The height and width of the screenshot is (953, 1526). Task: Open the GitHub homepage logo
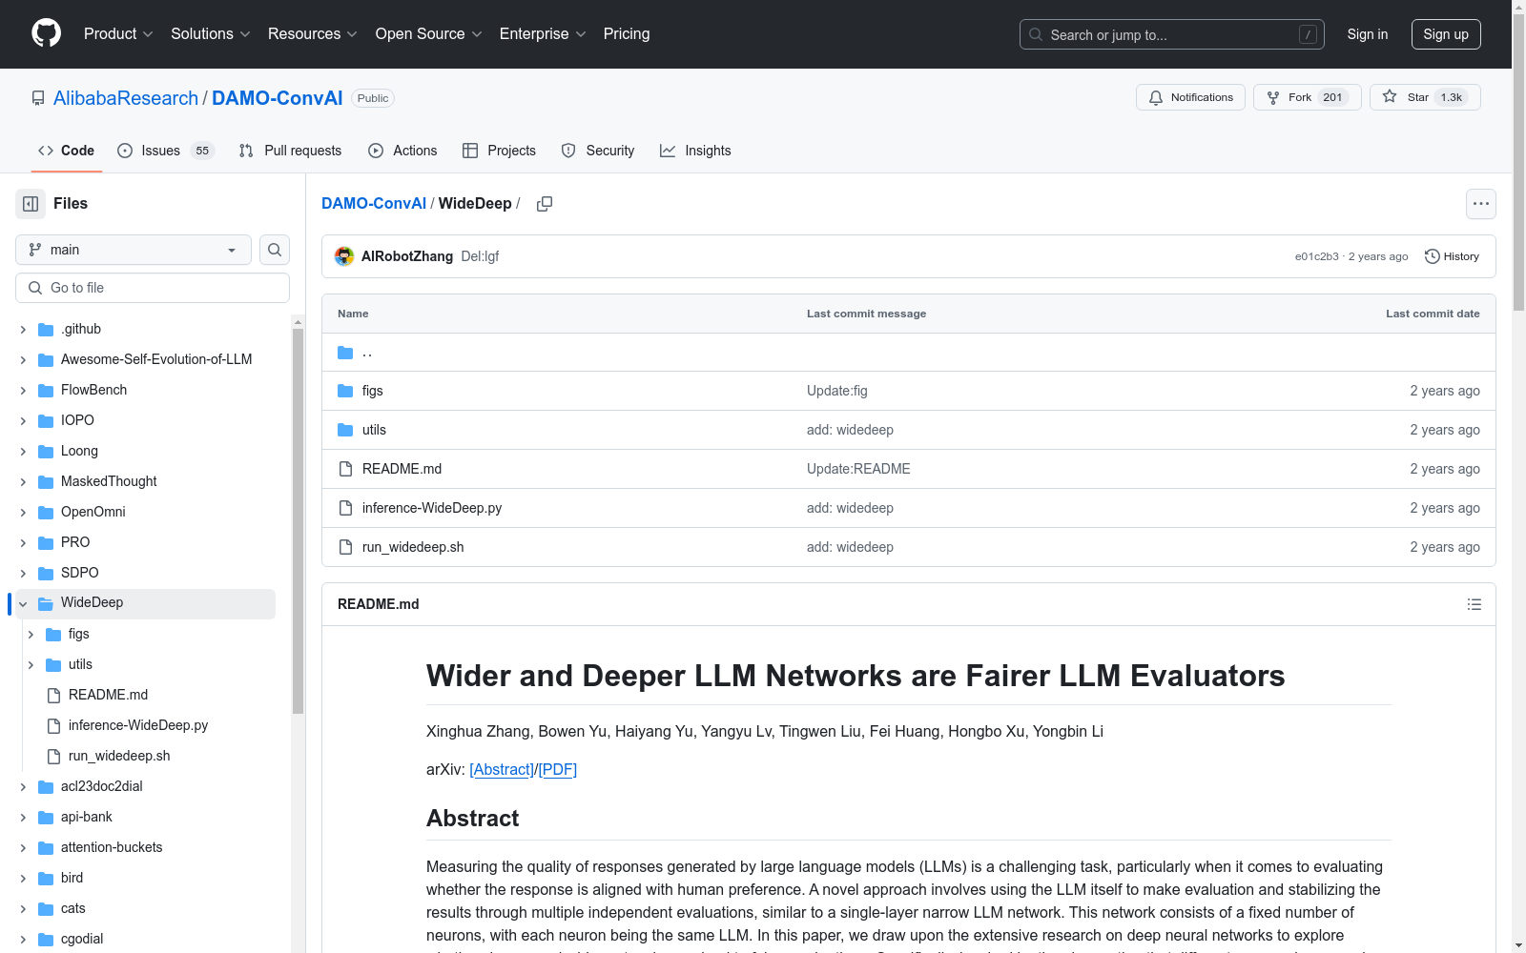tap(46, 33)
